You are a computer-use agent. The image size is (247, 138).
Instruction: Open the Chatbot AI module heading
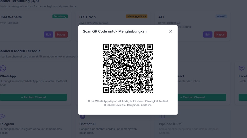pyautogui.click(x=87, y=124)
